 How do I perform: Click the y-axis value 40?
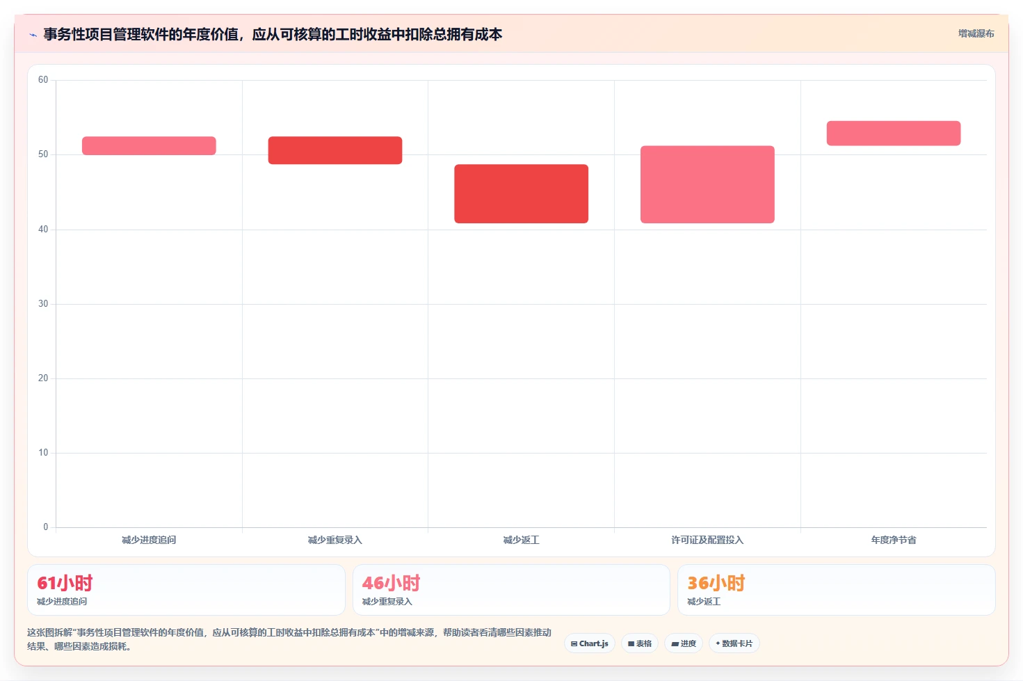[43, 230]
